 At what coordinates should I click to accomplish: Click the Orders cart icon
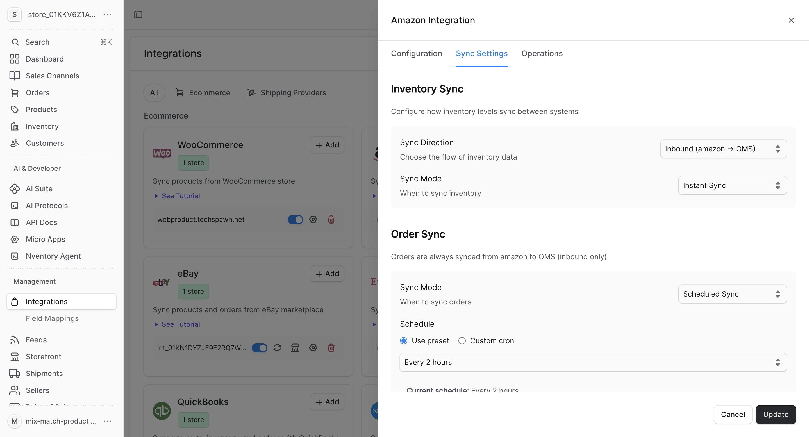pos(14,93)
